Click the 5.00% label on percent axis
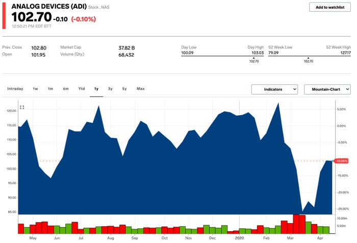The image size is (357, 243). coord(341,109)
